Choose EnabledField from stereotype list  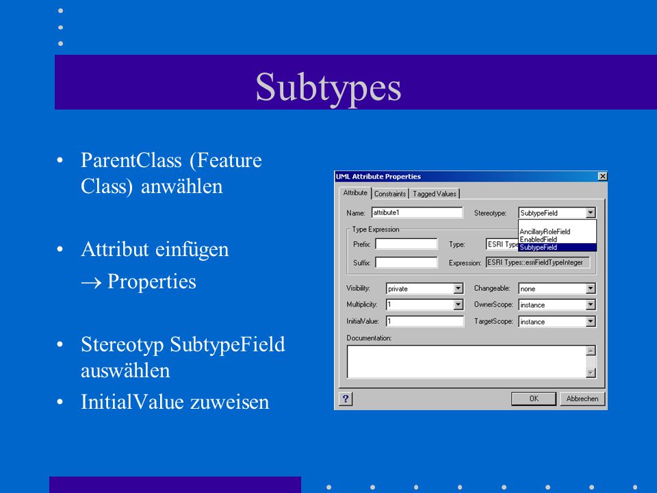tap(557, 240)
